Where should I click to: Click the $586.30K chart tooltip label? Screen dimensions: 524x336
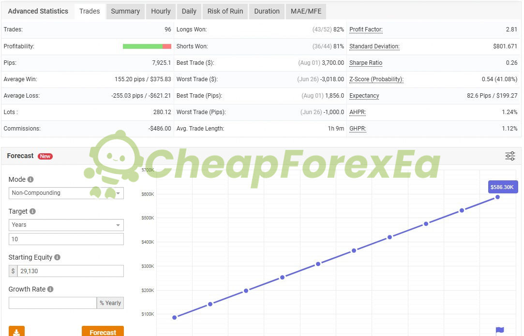(503, 187)
